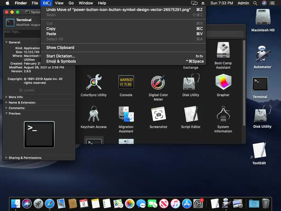
Task: Select the Macintosh HD desktop icon
Action: [263, 17]
